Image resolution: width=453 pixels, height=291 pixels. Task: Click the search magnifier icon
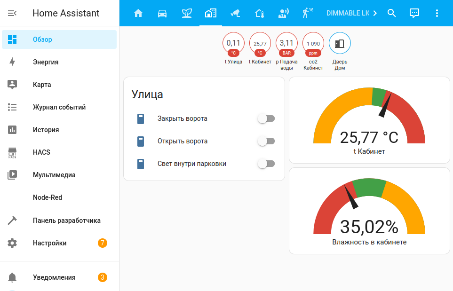pyautogui.click(x=391, y=13)
